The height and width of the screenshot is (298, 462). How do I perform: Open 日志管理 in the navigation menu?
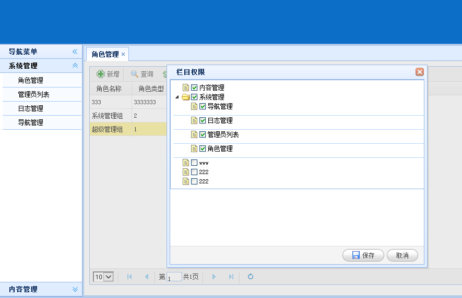pyautogui.click(x=42, y=108)
